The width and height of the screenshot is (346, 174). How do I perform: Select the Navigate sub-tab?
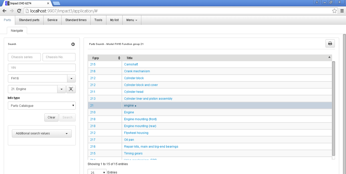(x=17, y=31)
